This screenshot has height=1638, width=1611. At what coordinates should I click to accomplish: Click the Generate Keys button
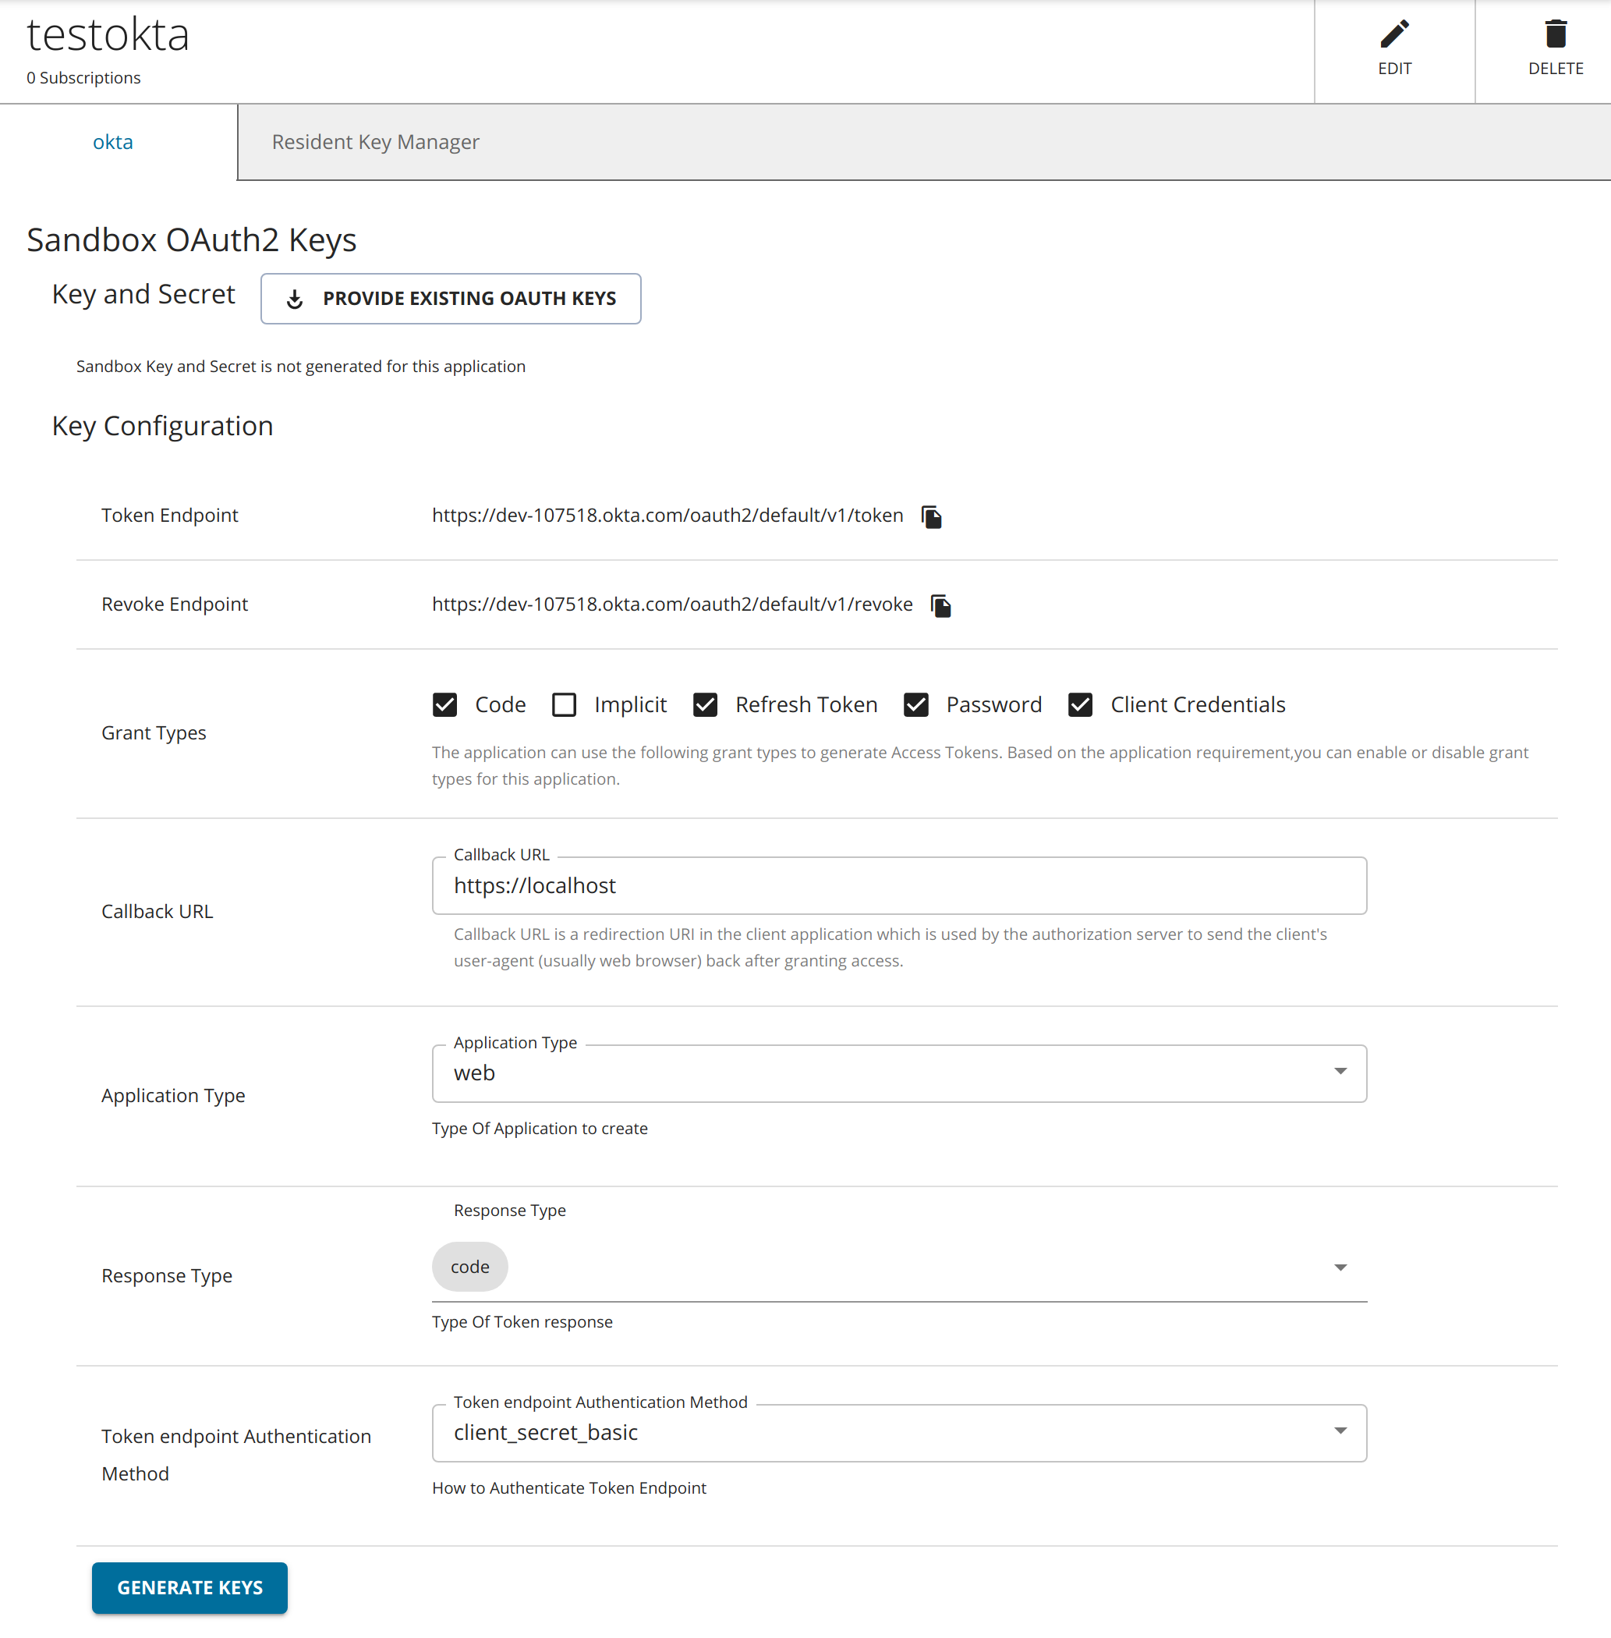click(189, 1587)
